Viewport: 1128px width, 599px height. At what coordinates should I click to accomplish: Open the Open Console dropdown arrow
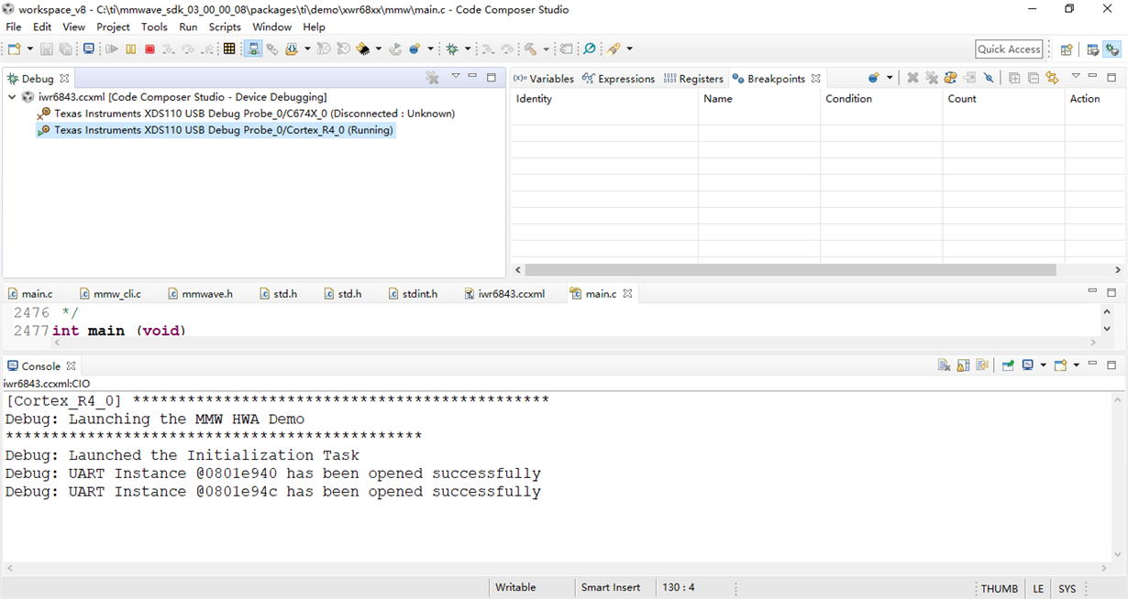point(1076,365)
